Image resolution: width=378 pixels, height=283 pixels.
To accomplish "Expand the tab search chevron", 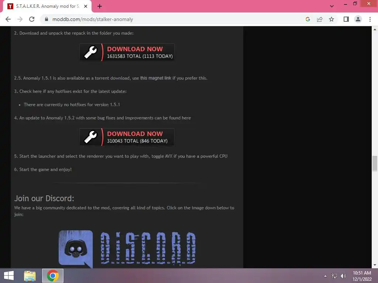I will 332,6.
